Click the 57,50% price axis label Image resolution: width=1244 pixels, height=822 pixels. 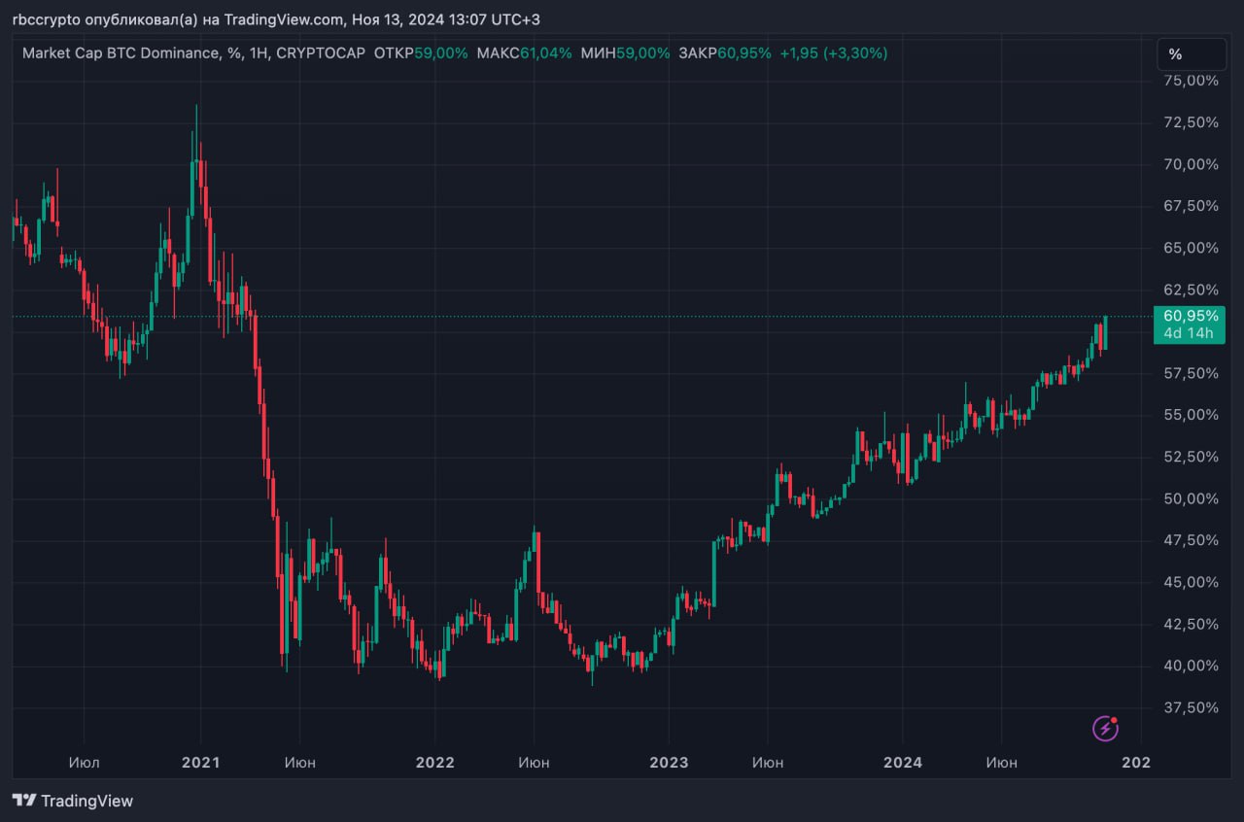pyautogui.click(x=1190, y=373)
